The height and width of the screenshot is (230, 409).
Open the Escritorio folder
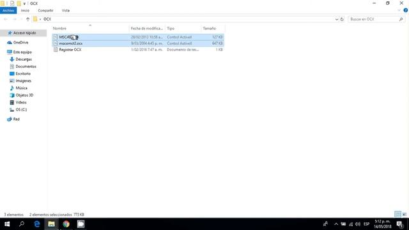[23, 74]
